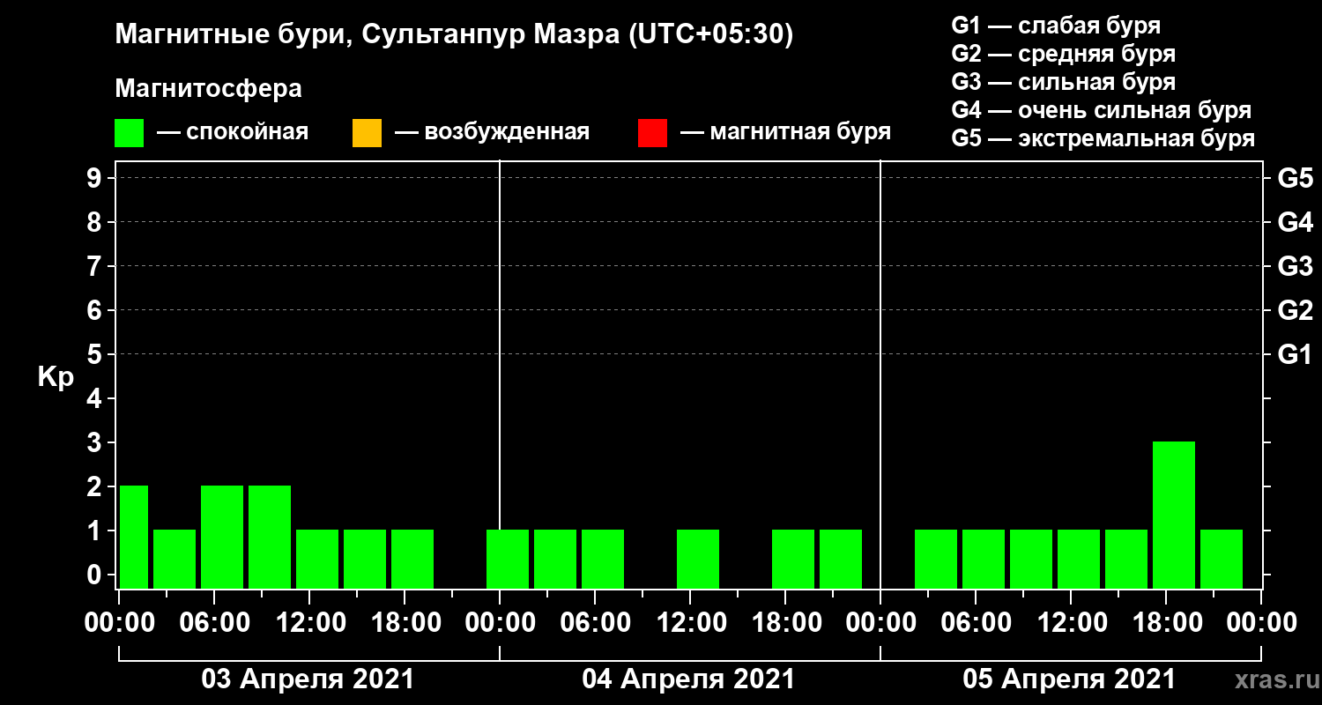Image resolution: width=1322 pixels, height=705 pixels.
Task: Click the '03 Апреля 2021' date label
Action: [308, 679]
